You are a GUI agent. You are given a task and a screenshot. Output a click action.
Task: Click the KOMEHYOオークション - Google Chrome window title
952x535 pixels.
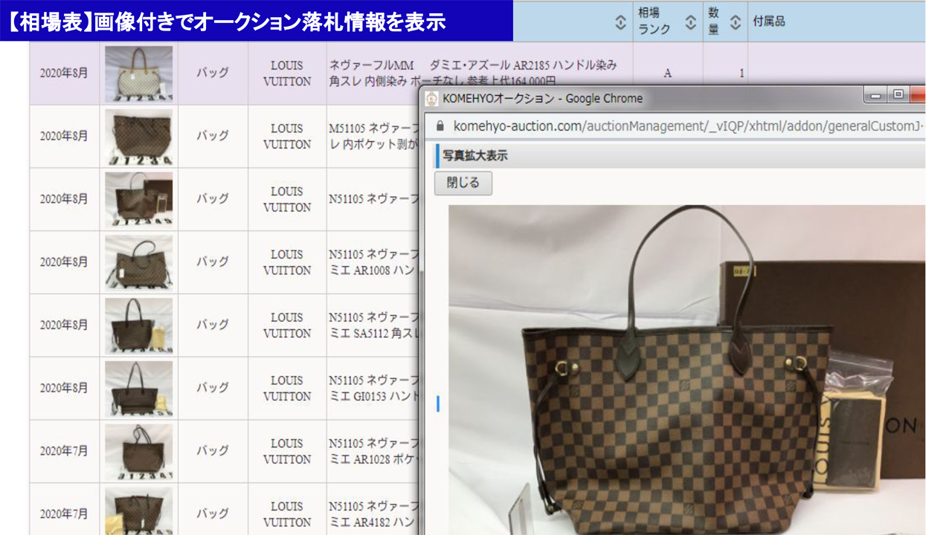(x=542, y=98)
